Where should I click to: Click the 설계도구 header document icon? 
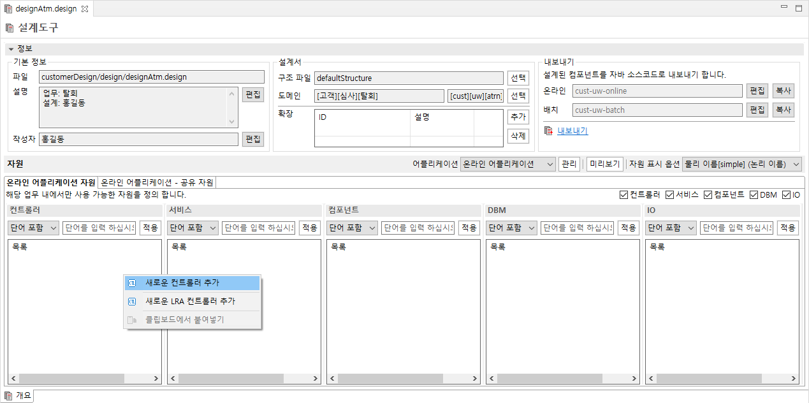tap(9, 27)
